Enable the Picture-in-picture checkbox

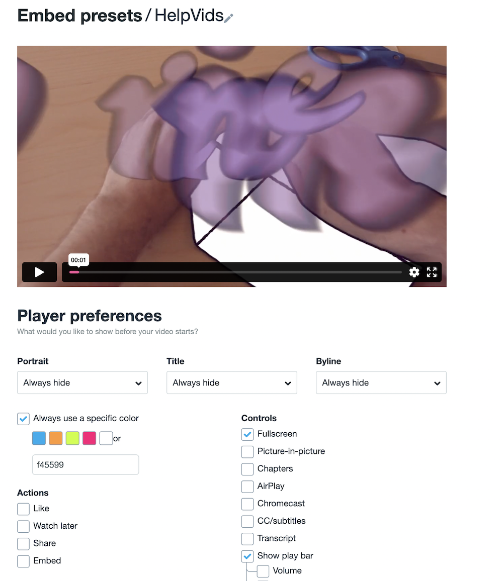[247, 452]
